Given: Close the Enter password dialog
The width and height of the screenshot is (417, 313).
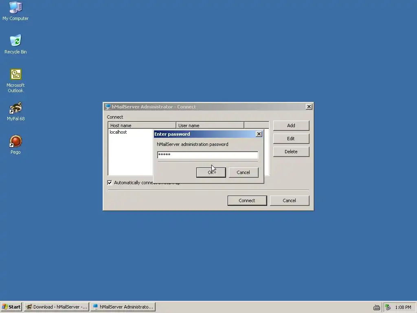Looking at the screenshot, I should (x=259, y=134).
